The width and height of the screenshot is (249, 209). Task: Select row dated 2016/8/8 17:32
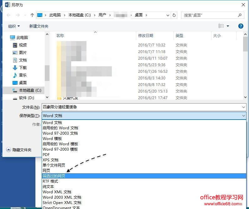click(x=146, y=85)
